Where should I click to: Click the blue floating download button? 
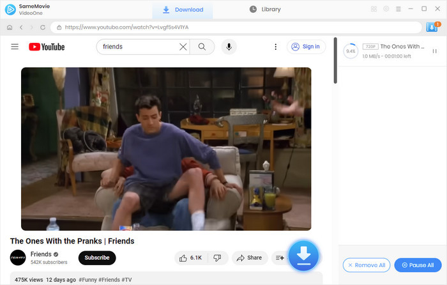(303, 256)
